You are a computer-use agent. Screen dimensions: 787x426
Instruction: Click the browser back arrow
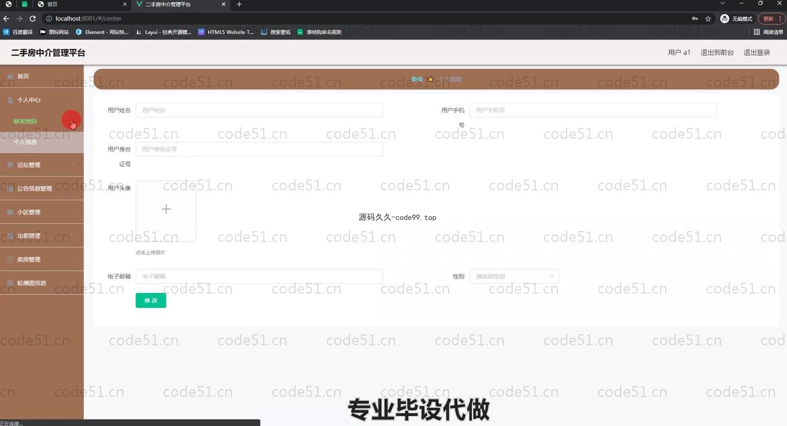pyautogui.click(x=6, y=18)
